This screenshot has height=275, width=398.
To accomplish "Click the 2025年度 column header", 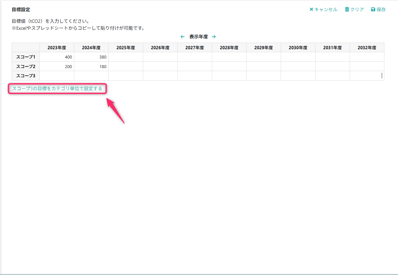I will point(126,48).
